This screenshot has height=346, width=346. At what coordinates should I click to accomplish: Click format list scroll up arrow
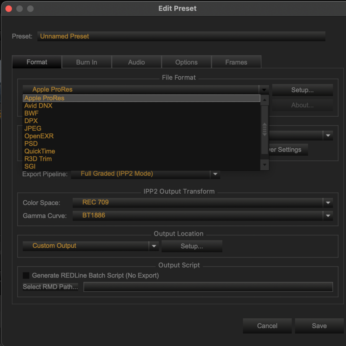265,100
